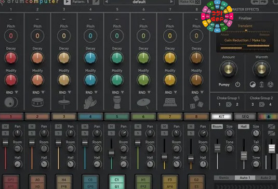Click the redo arrow in top bar

click(264, 2)
